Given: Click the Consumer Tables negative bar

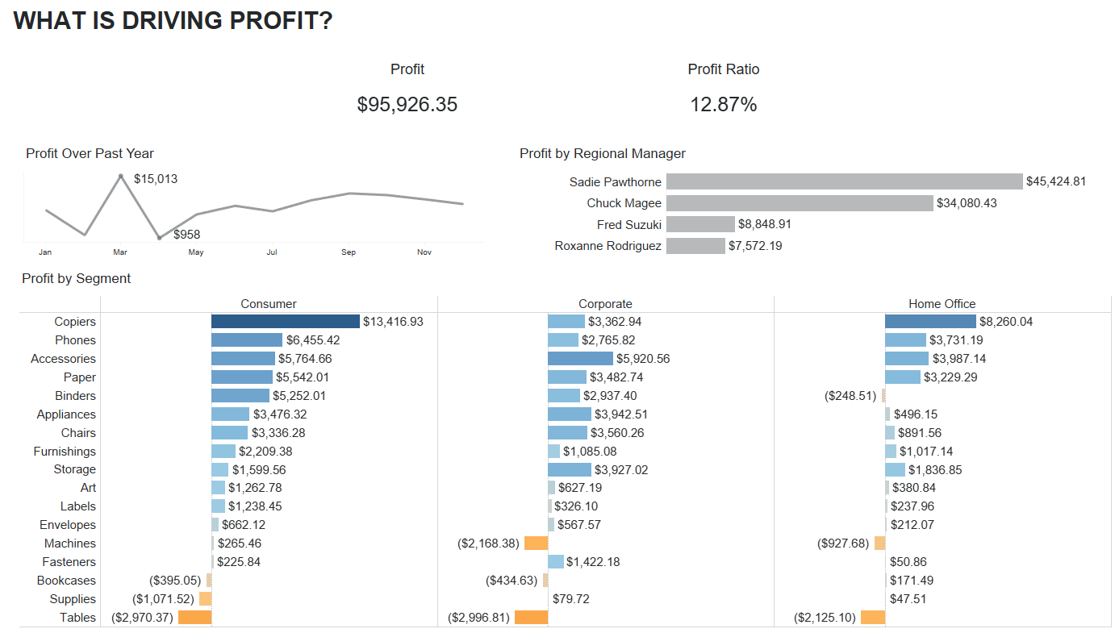Looking at the screenshot, I should point(194,618).
